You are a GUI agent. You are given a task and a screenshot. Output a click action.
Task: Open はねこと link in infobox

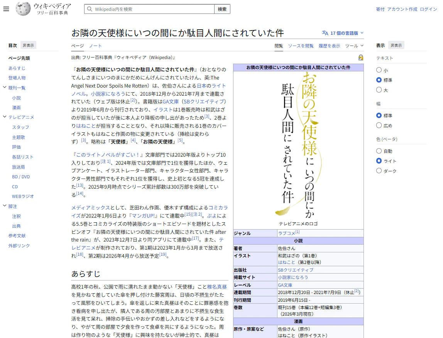[x=286, y=262]
